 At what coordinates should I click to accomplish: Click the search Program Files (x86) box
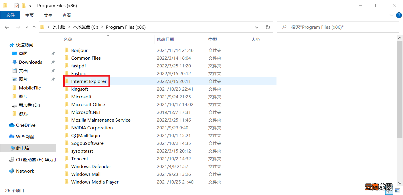338,27
